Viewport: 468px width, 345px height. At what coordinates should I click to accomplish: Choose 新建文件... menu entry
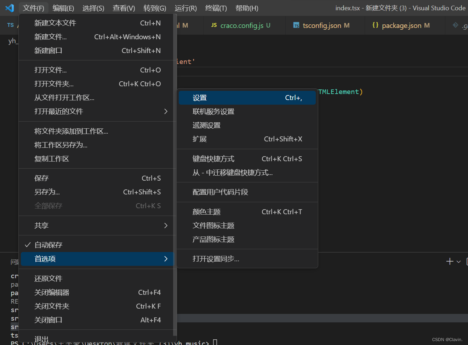97,37
